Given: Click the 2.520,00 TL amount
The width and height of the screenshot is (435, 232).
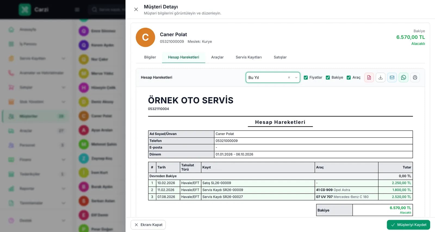Looking at the screenshot, I should coord(401,197).
